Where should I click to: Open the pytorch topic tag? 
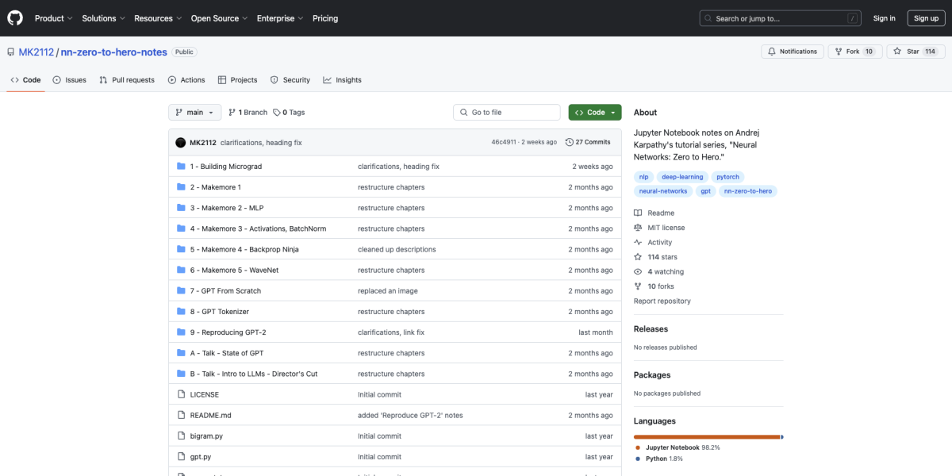point(727,177)
